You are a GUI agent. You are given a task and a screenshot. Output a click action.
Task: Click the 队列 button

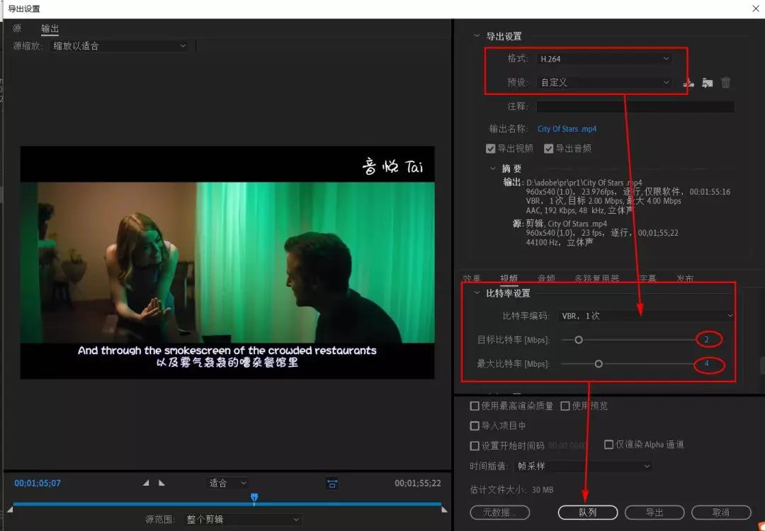[587, 513]
